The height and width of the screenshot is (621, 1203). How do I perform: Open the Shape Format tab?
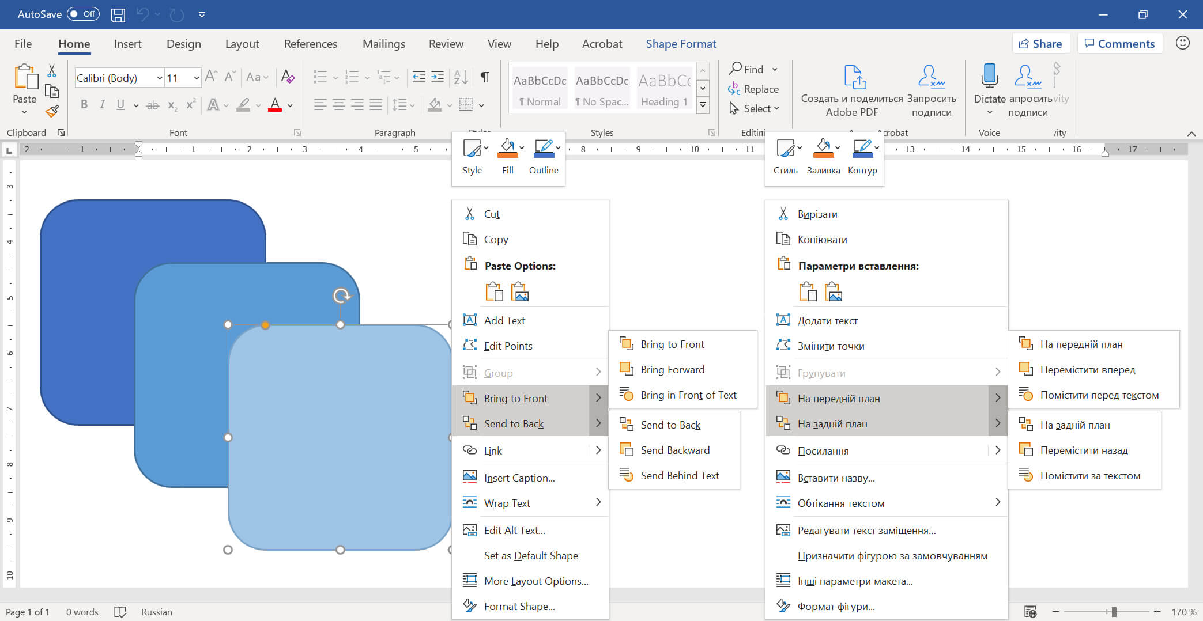tap(681, 44)
